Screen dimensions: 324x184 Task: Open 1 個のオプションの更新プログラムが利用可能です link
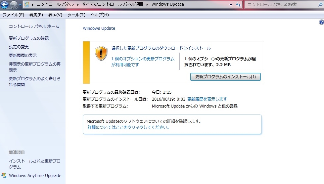[143, 62]
